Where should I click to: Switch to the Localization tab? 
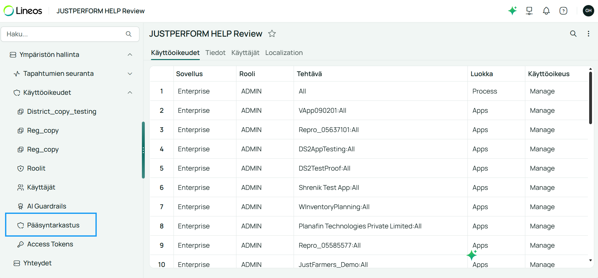tap(284, 53)
